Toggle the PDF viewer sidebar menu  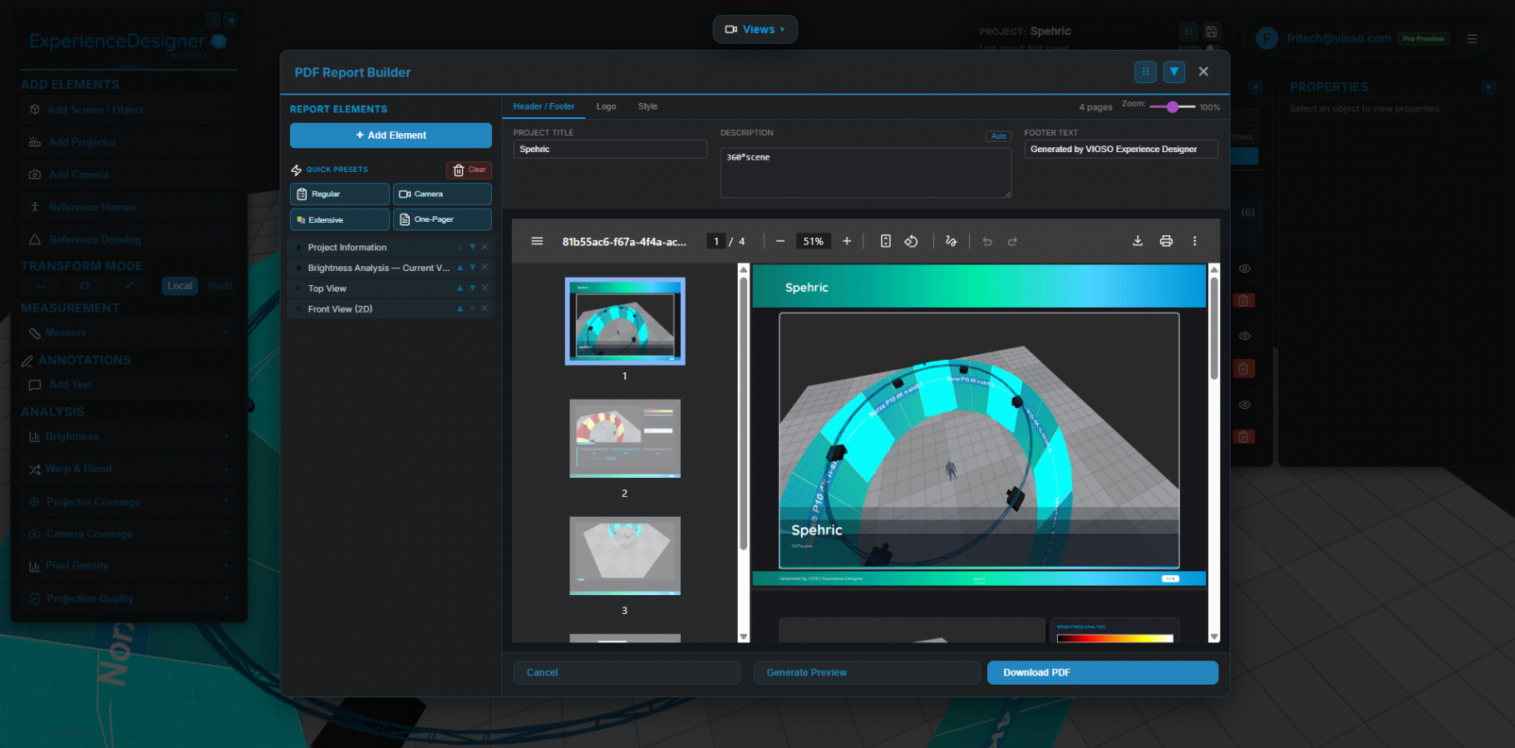click(x=537, y=241)
